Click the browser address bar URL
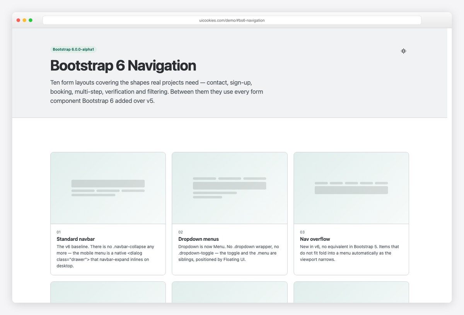 (x=232, y=20)
